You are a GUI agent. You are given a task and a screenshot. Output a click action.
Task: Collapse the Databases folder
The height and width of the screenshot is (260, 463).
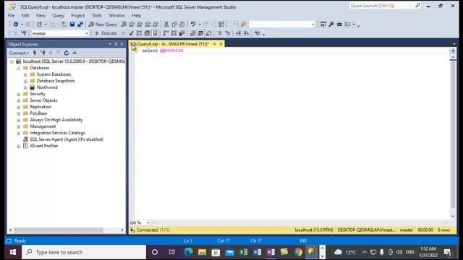pyautogui.click(x=19, y=68)
